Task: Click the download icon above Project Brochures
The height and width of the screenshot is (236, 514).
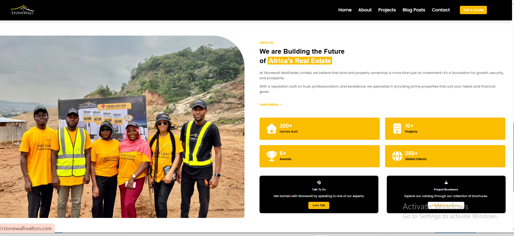Action: coord(446,183)
